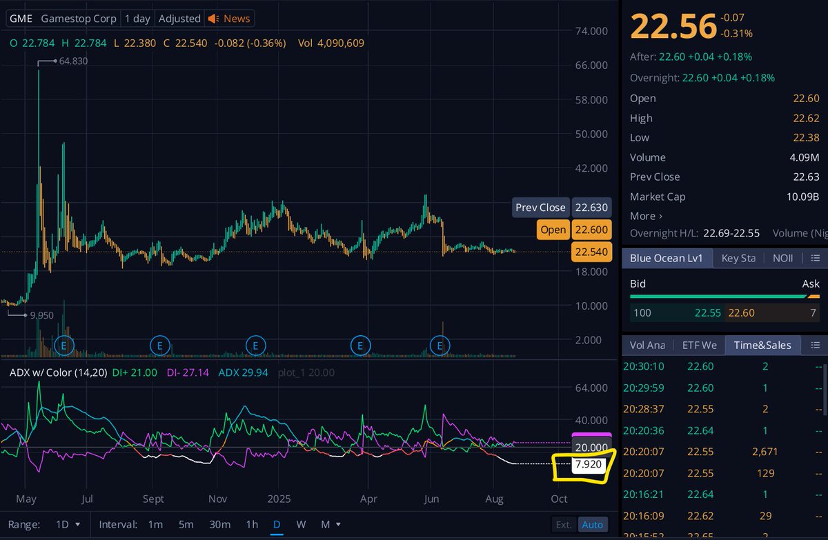Screen dimensions: 828x540
Task: Toggle the Ext. extended hours button
Action: (x=564, y=525)
